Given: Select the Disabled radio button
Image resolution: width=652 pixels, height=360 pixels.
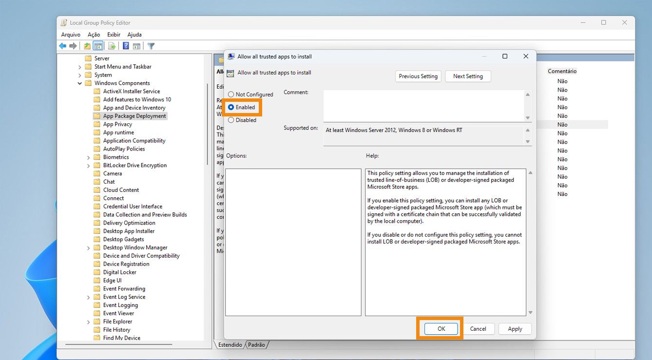Looking at the screenshot, I should tap(231, 120).
